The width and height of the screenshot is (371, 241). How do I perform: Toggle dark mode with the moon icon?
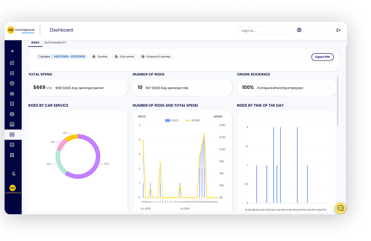(x=14, y=174)
